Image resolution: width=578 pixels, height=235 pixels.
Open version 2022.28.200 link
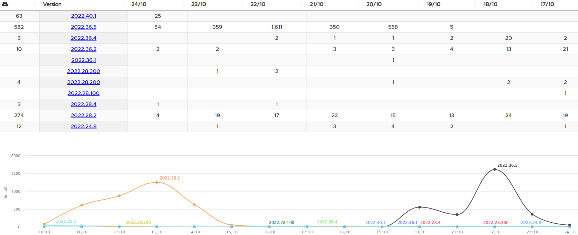84,82
